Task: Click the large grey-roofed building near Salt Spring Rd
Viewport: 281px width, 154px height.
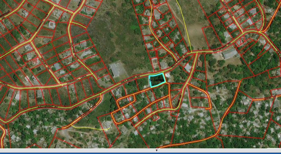Action: point(230,53)
